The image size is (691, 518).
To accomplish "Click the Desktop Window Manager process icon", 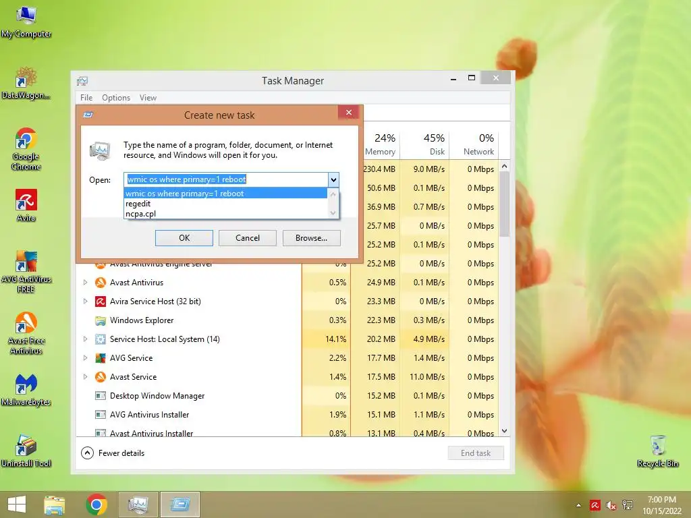I will [101, 395].
